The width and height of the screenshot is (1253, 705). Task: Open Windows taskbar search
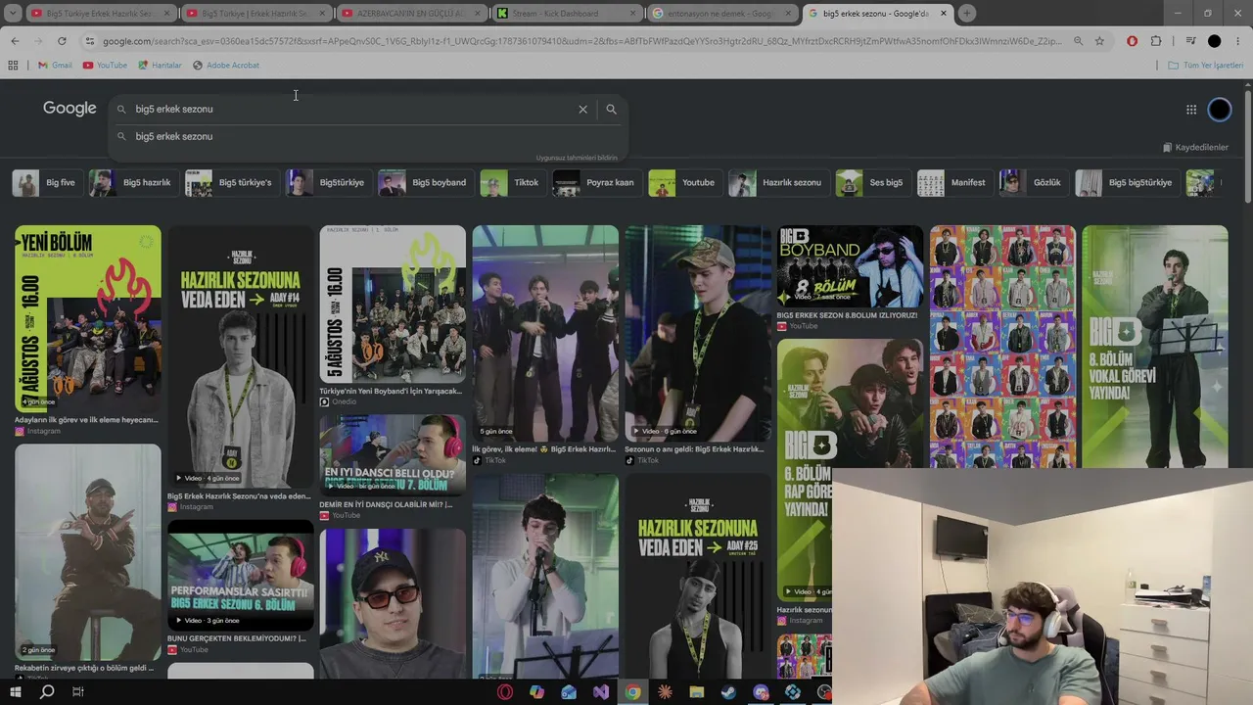coord(46,692)
